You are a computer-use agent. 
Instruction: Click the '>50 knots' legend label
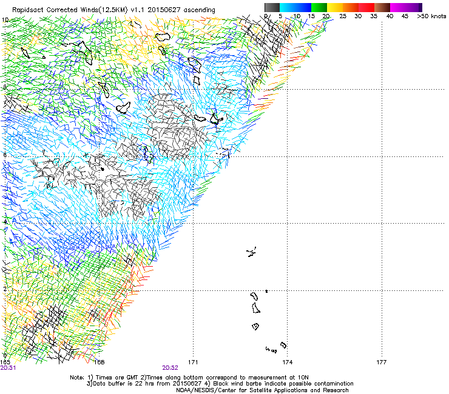tap(431, 16)
